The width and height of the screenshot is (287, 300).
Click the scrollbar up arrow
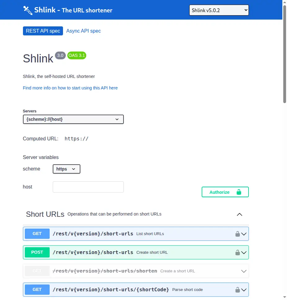[x=285, y=2]
